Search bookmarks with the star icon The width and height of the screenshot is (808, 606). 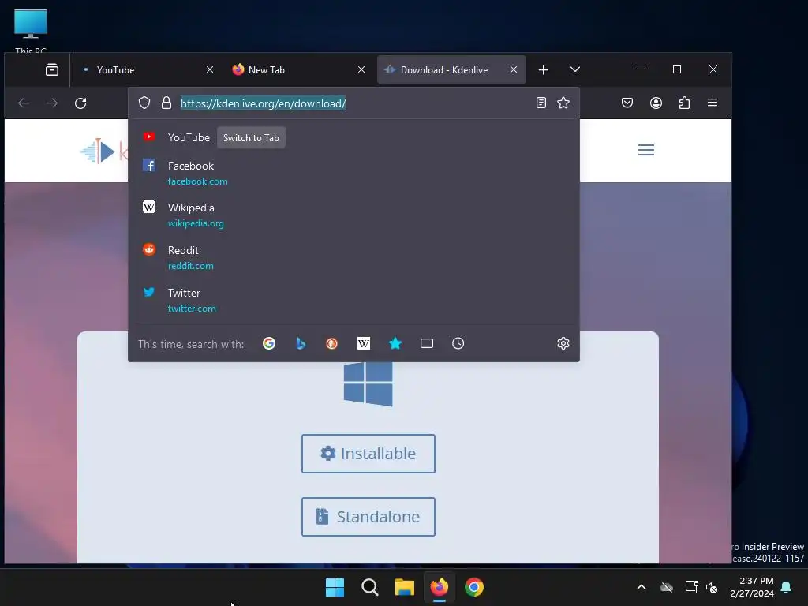pos(395,343)
